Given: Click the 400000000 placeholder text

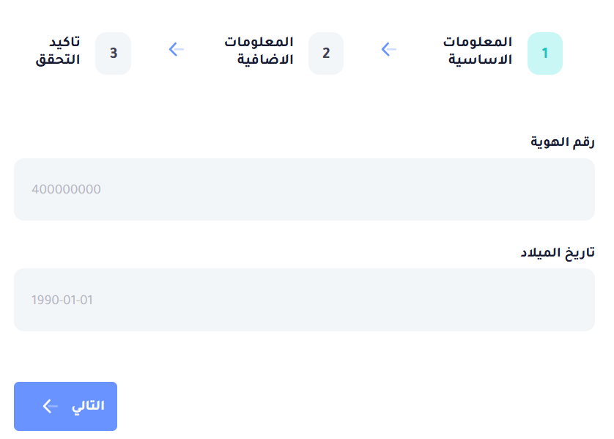Looking at the screenshot, I should point(66,190).
